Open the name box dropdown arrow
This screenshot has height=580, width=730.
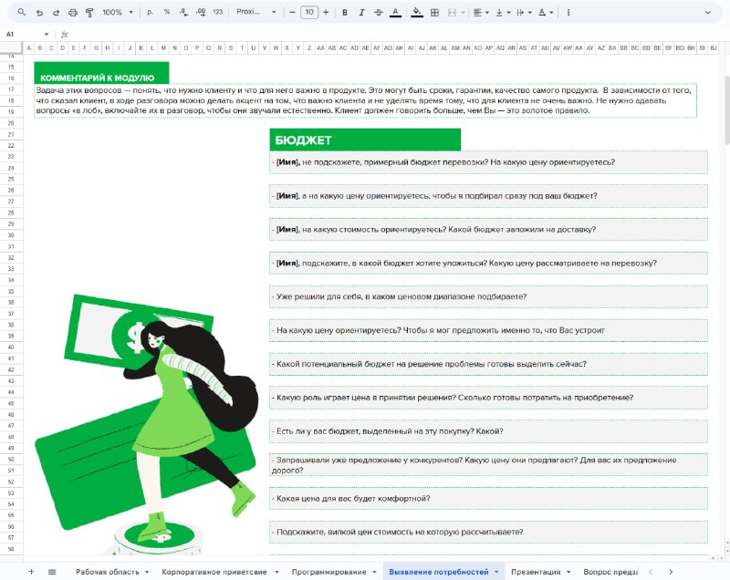47,34
